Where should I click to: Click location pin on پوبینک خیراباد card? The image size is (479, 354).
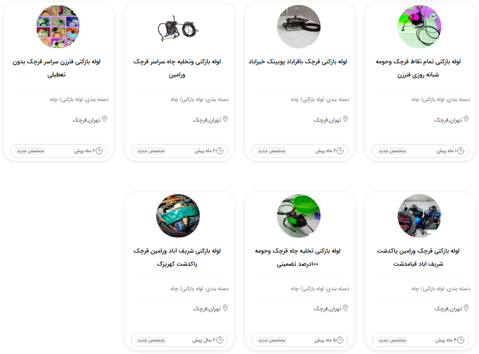point(346,119)
